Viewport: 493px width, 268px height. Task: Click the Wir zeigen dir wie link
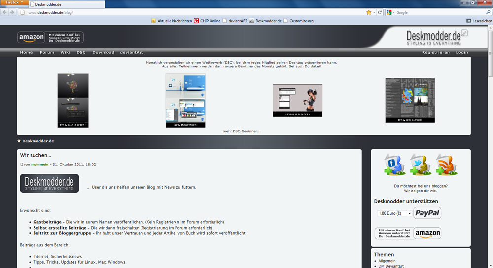(x=421, y=191)
